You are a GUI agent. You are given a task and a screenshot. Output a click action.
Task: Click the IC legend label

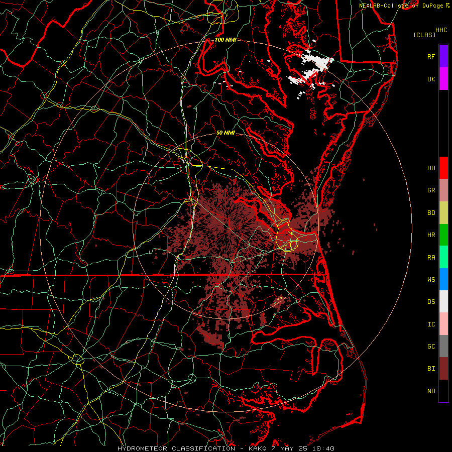pyautogui.click(x=431, y=324)
